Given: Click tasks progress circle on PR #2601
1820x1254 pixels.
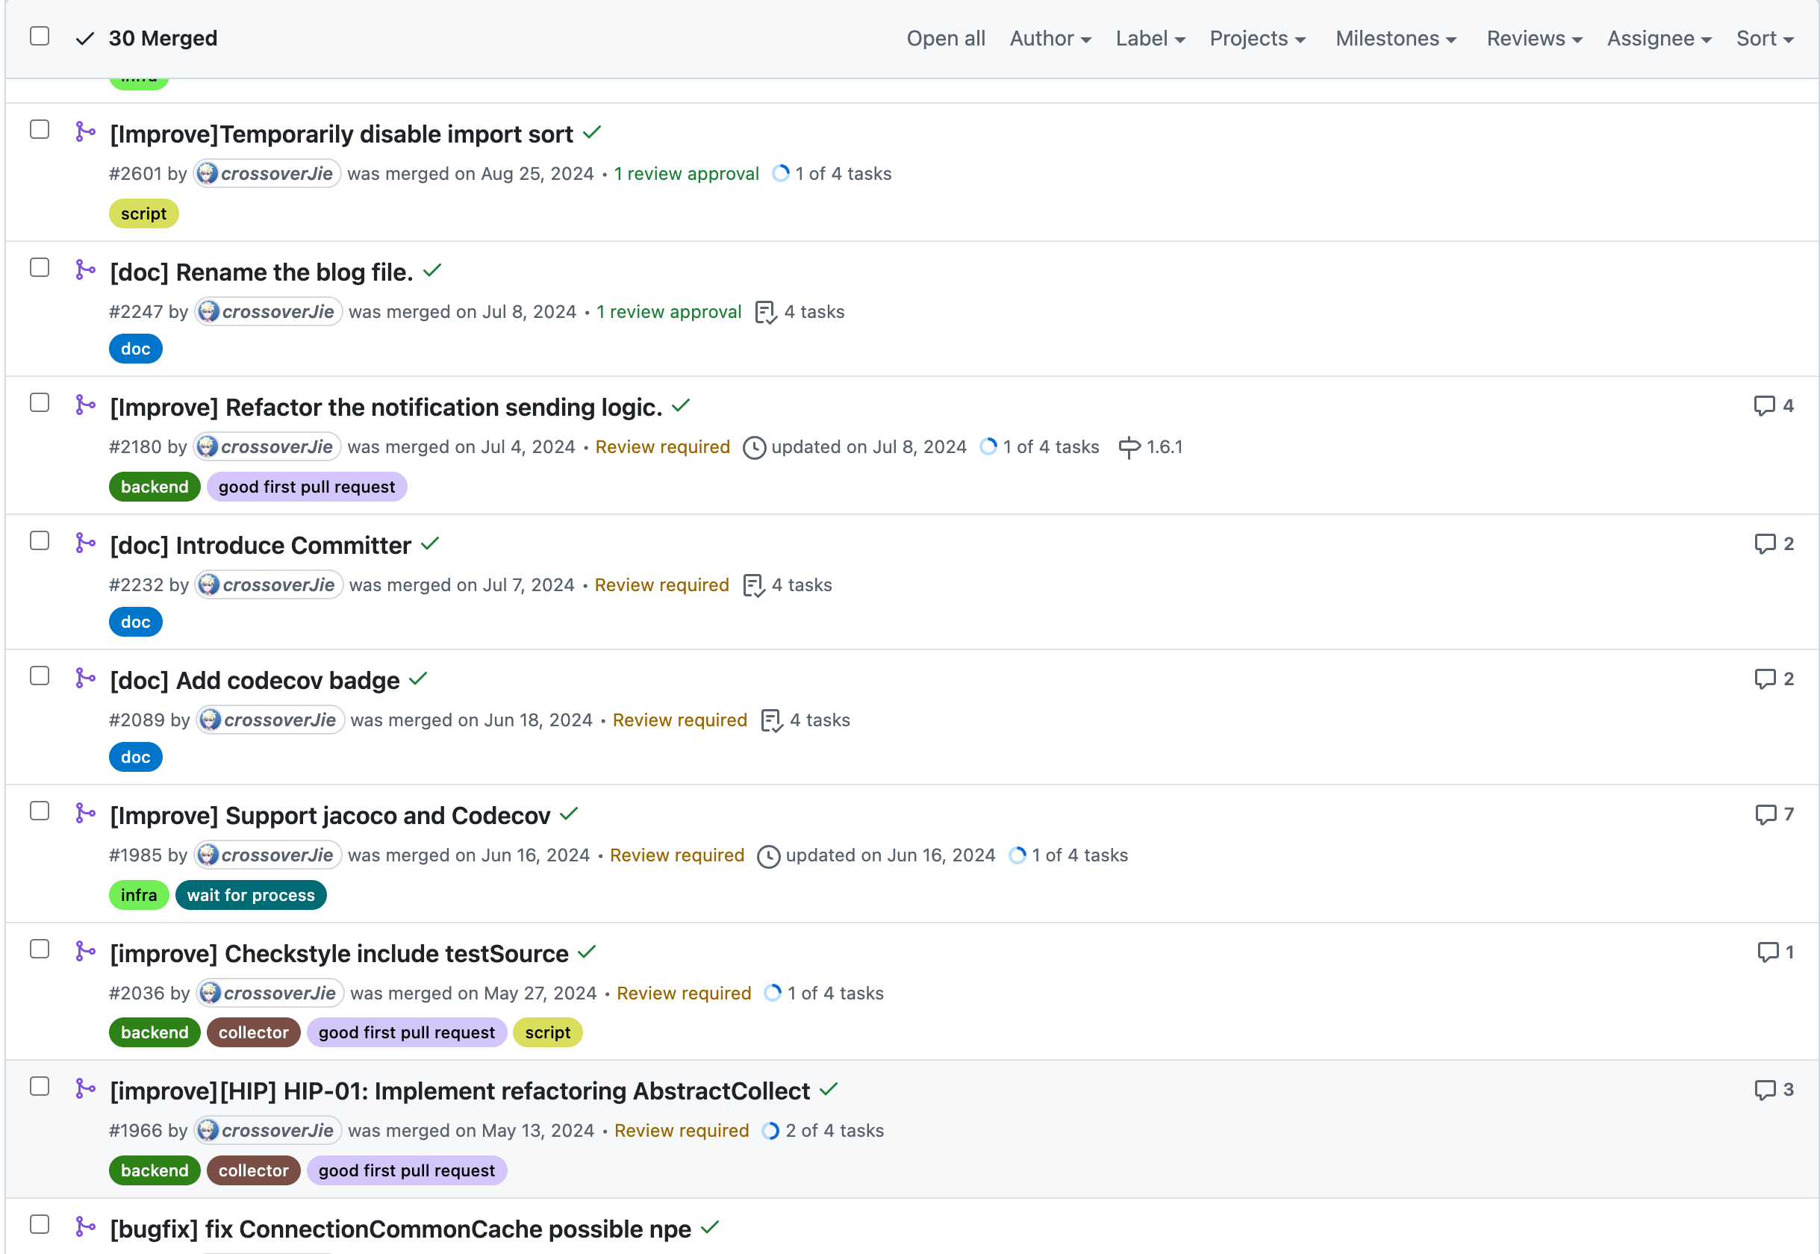Looking at the screenshot, I should tap(779, 174).
